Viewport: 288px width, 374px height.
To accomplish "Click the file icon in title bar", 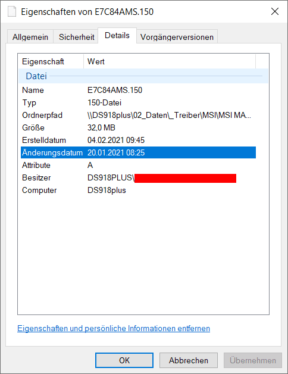I will pyautogui.click(x=12, y=11).
